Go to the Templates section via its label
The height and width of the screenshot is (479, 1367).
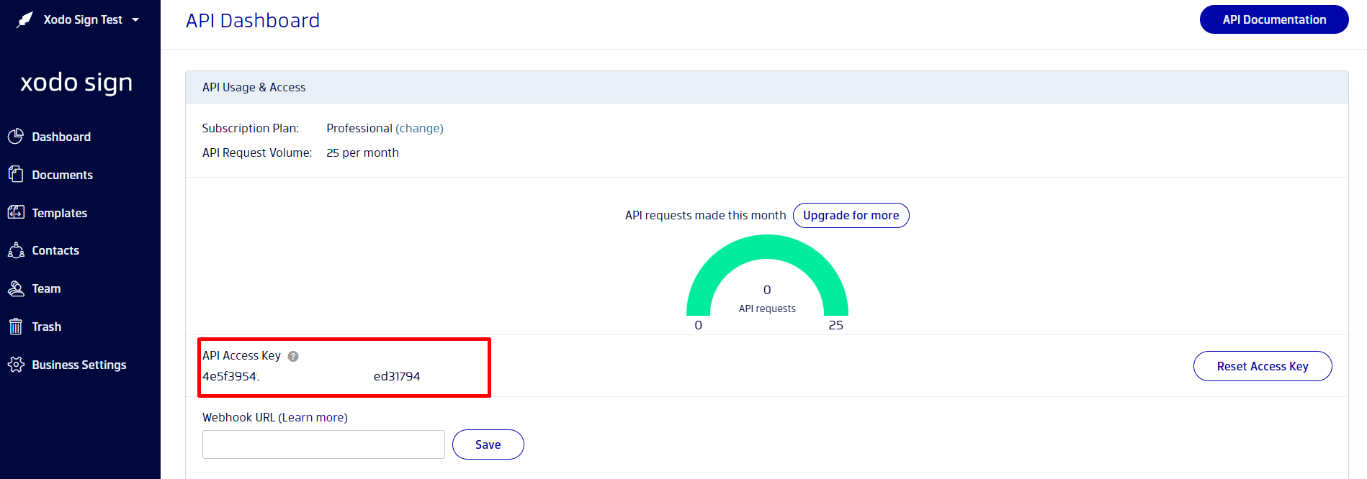pos(60,213)
